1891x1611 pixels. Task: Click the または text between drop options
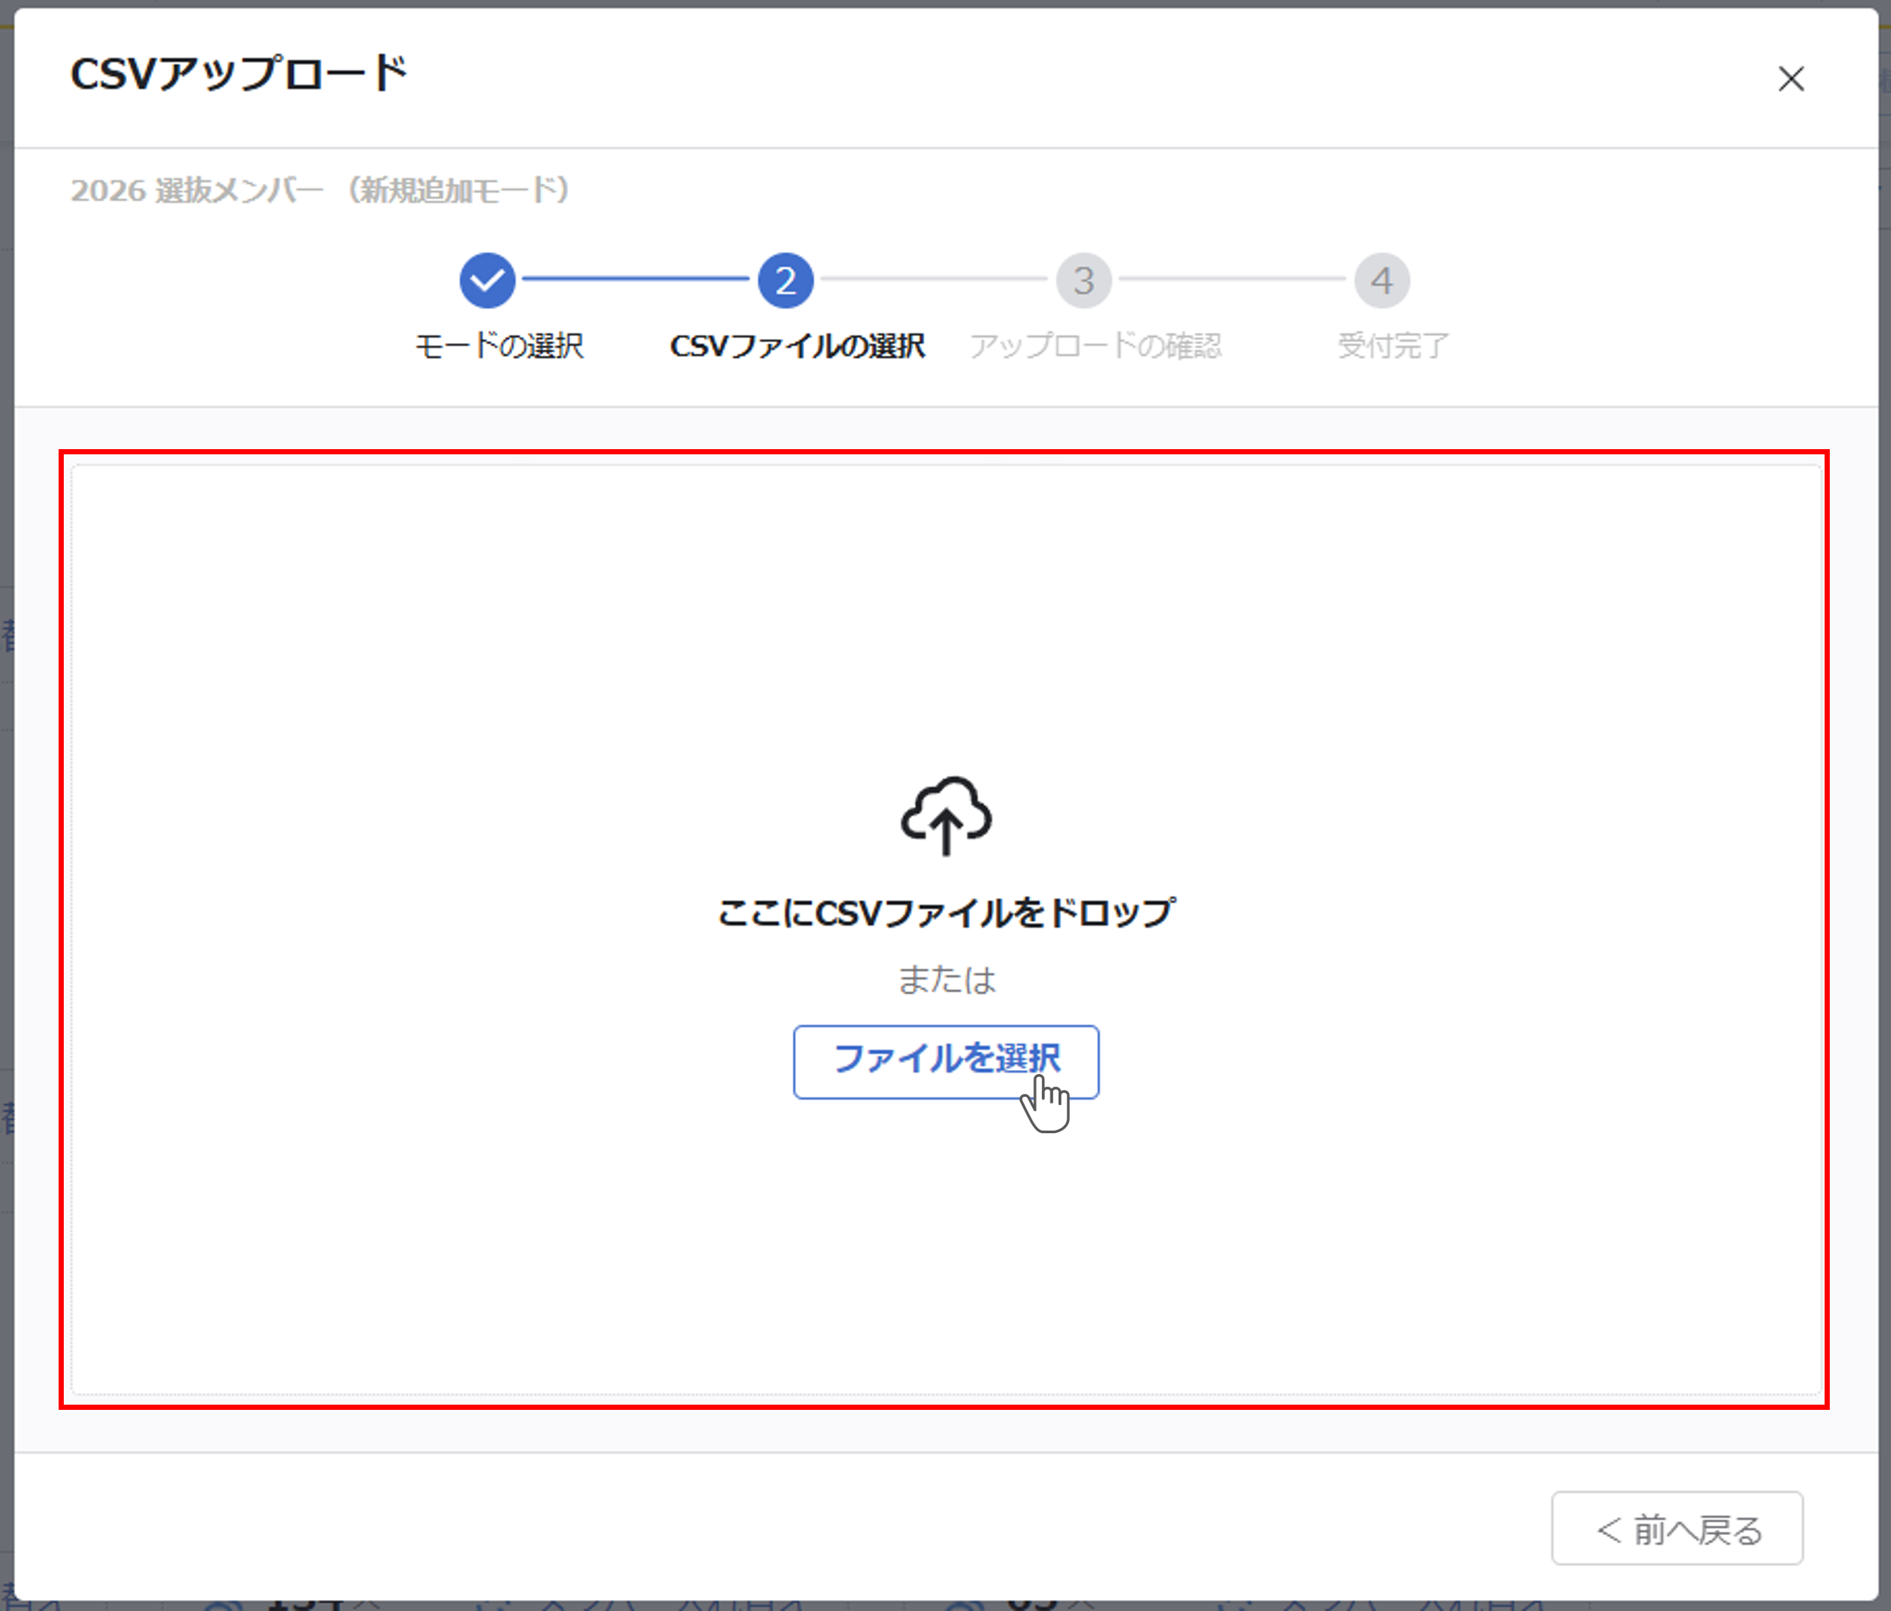945,980
